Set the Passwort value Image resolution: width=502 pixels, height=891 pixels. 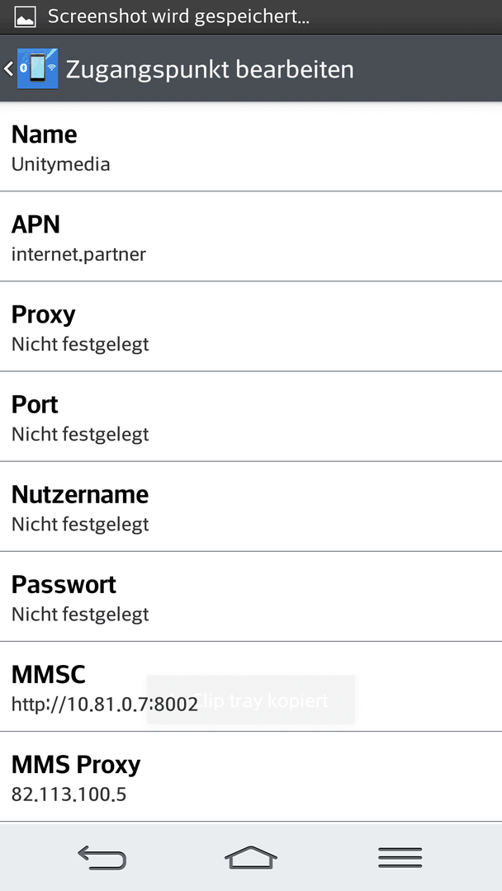coord(251,596)
